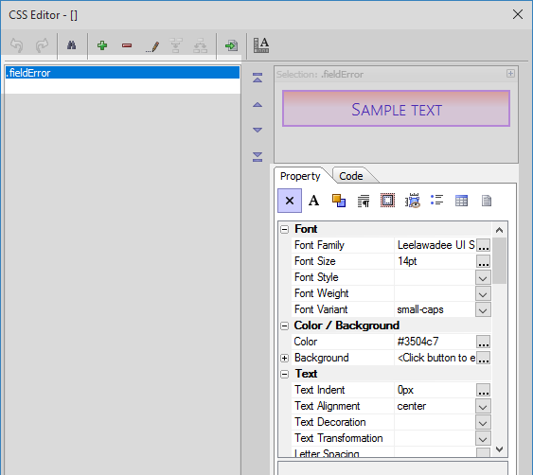This screenshot has width=533, height=475.
Task: Open the Font Variant dropdown
Action: tap(483, 309)
